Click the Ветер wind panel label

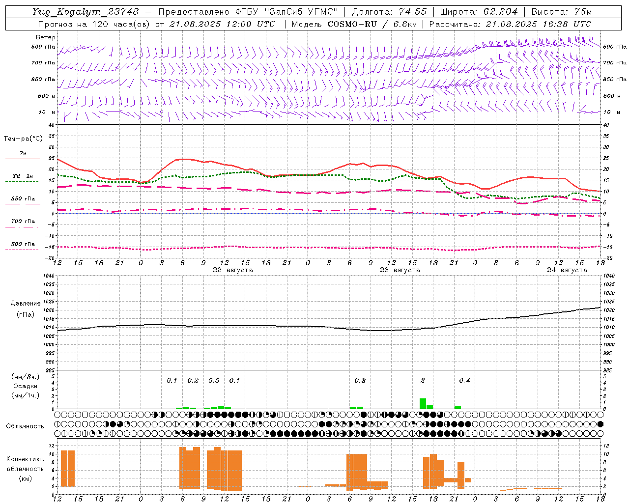click(46, 37)
